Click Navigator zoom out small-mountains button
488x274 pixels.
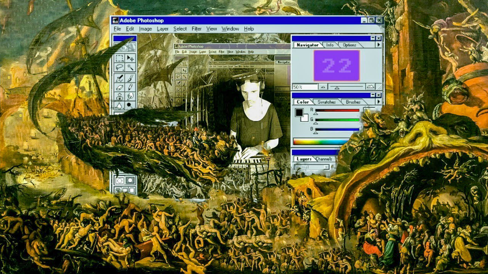pos(323,87)
